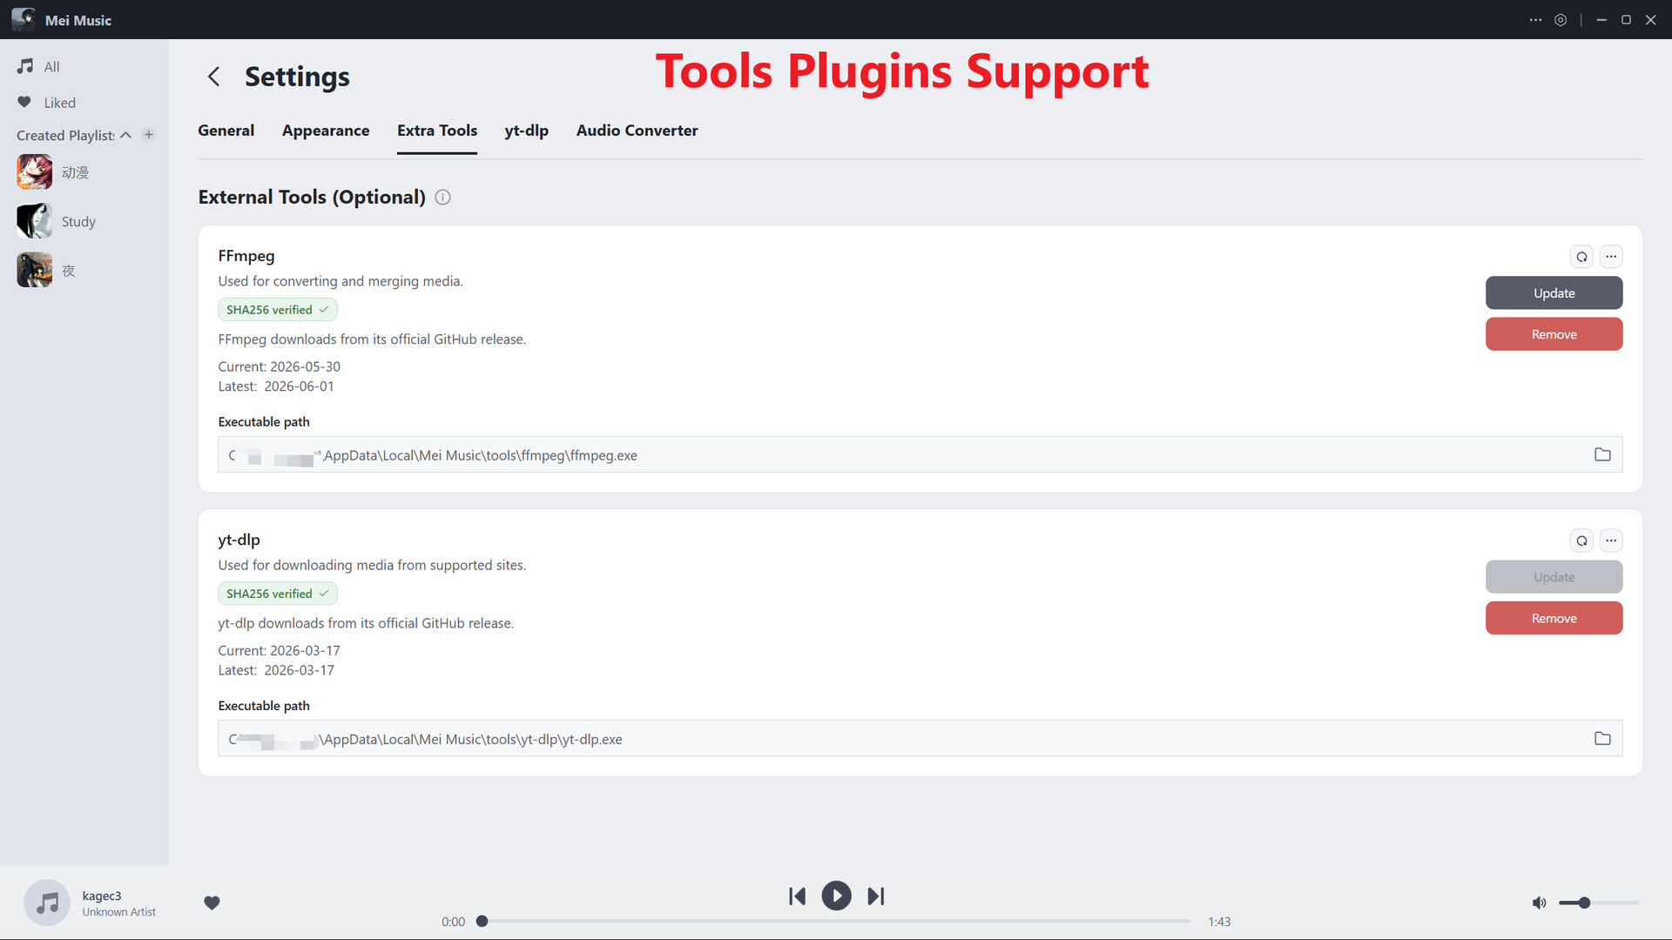Image resolution: width=1672 pixels, height=940 pixels.
Task: Select the Extra Tools tab
Action: [437, 131]
